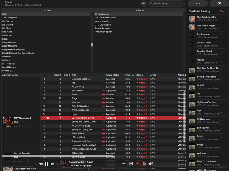Play The Dolphin's Cry from queue artwork
Screen dimensions: 229x171
192,19
